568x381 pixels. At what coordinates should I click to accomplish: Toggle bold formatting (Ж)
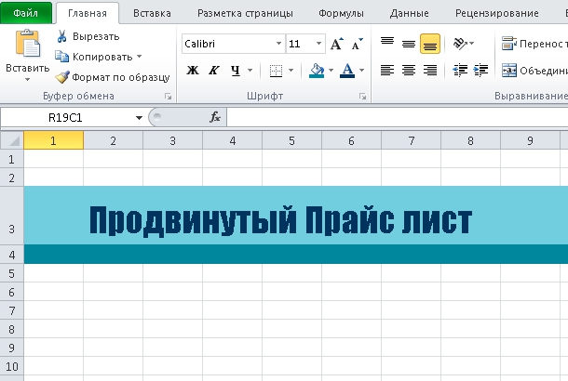click(193, 70)
